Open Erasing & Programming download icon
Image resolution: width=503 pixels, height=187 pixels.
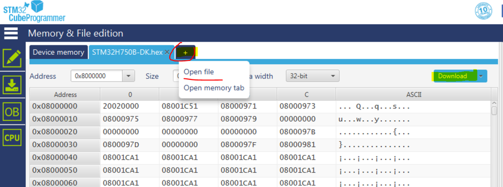12,85
